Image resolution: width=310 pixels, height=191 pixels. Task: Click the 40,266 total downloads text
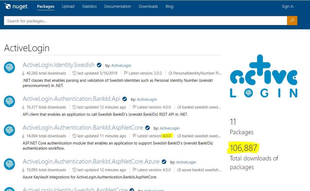[x=46, y=73]
